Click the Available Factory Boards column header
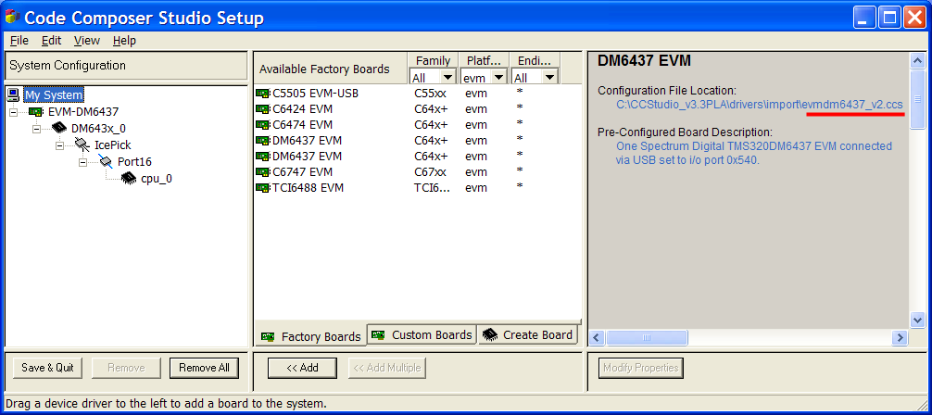The width and height of the screenshot is (932, 415). coord(331,69)
